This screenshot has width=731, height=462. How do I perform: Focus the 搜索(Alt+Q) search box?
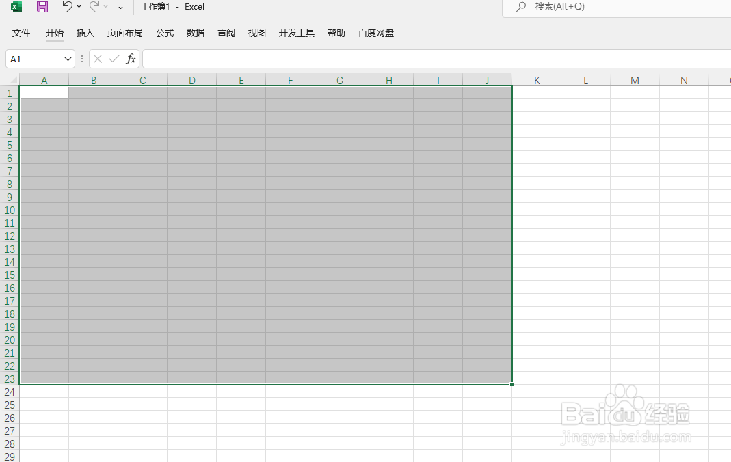(616, 7)
